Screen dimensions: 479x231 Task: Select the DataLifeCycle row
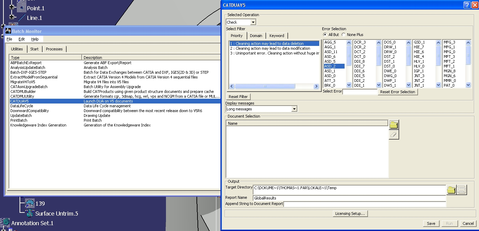115,106
